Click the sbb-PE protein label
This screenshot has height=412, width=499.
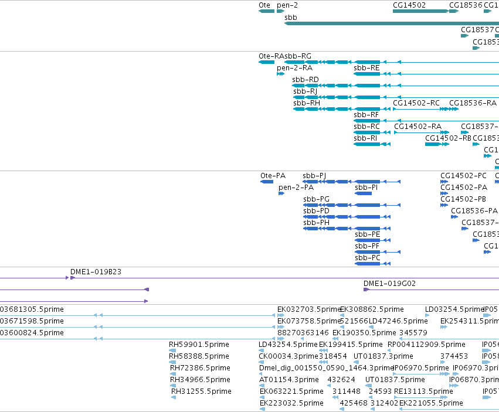click(368, 234)
